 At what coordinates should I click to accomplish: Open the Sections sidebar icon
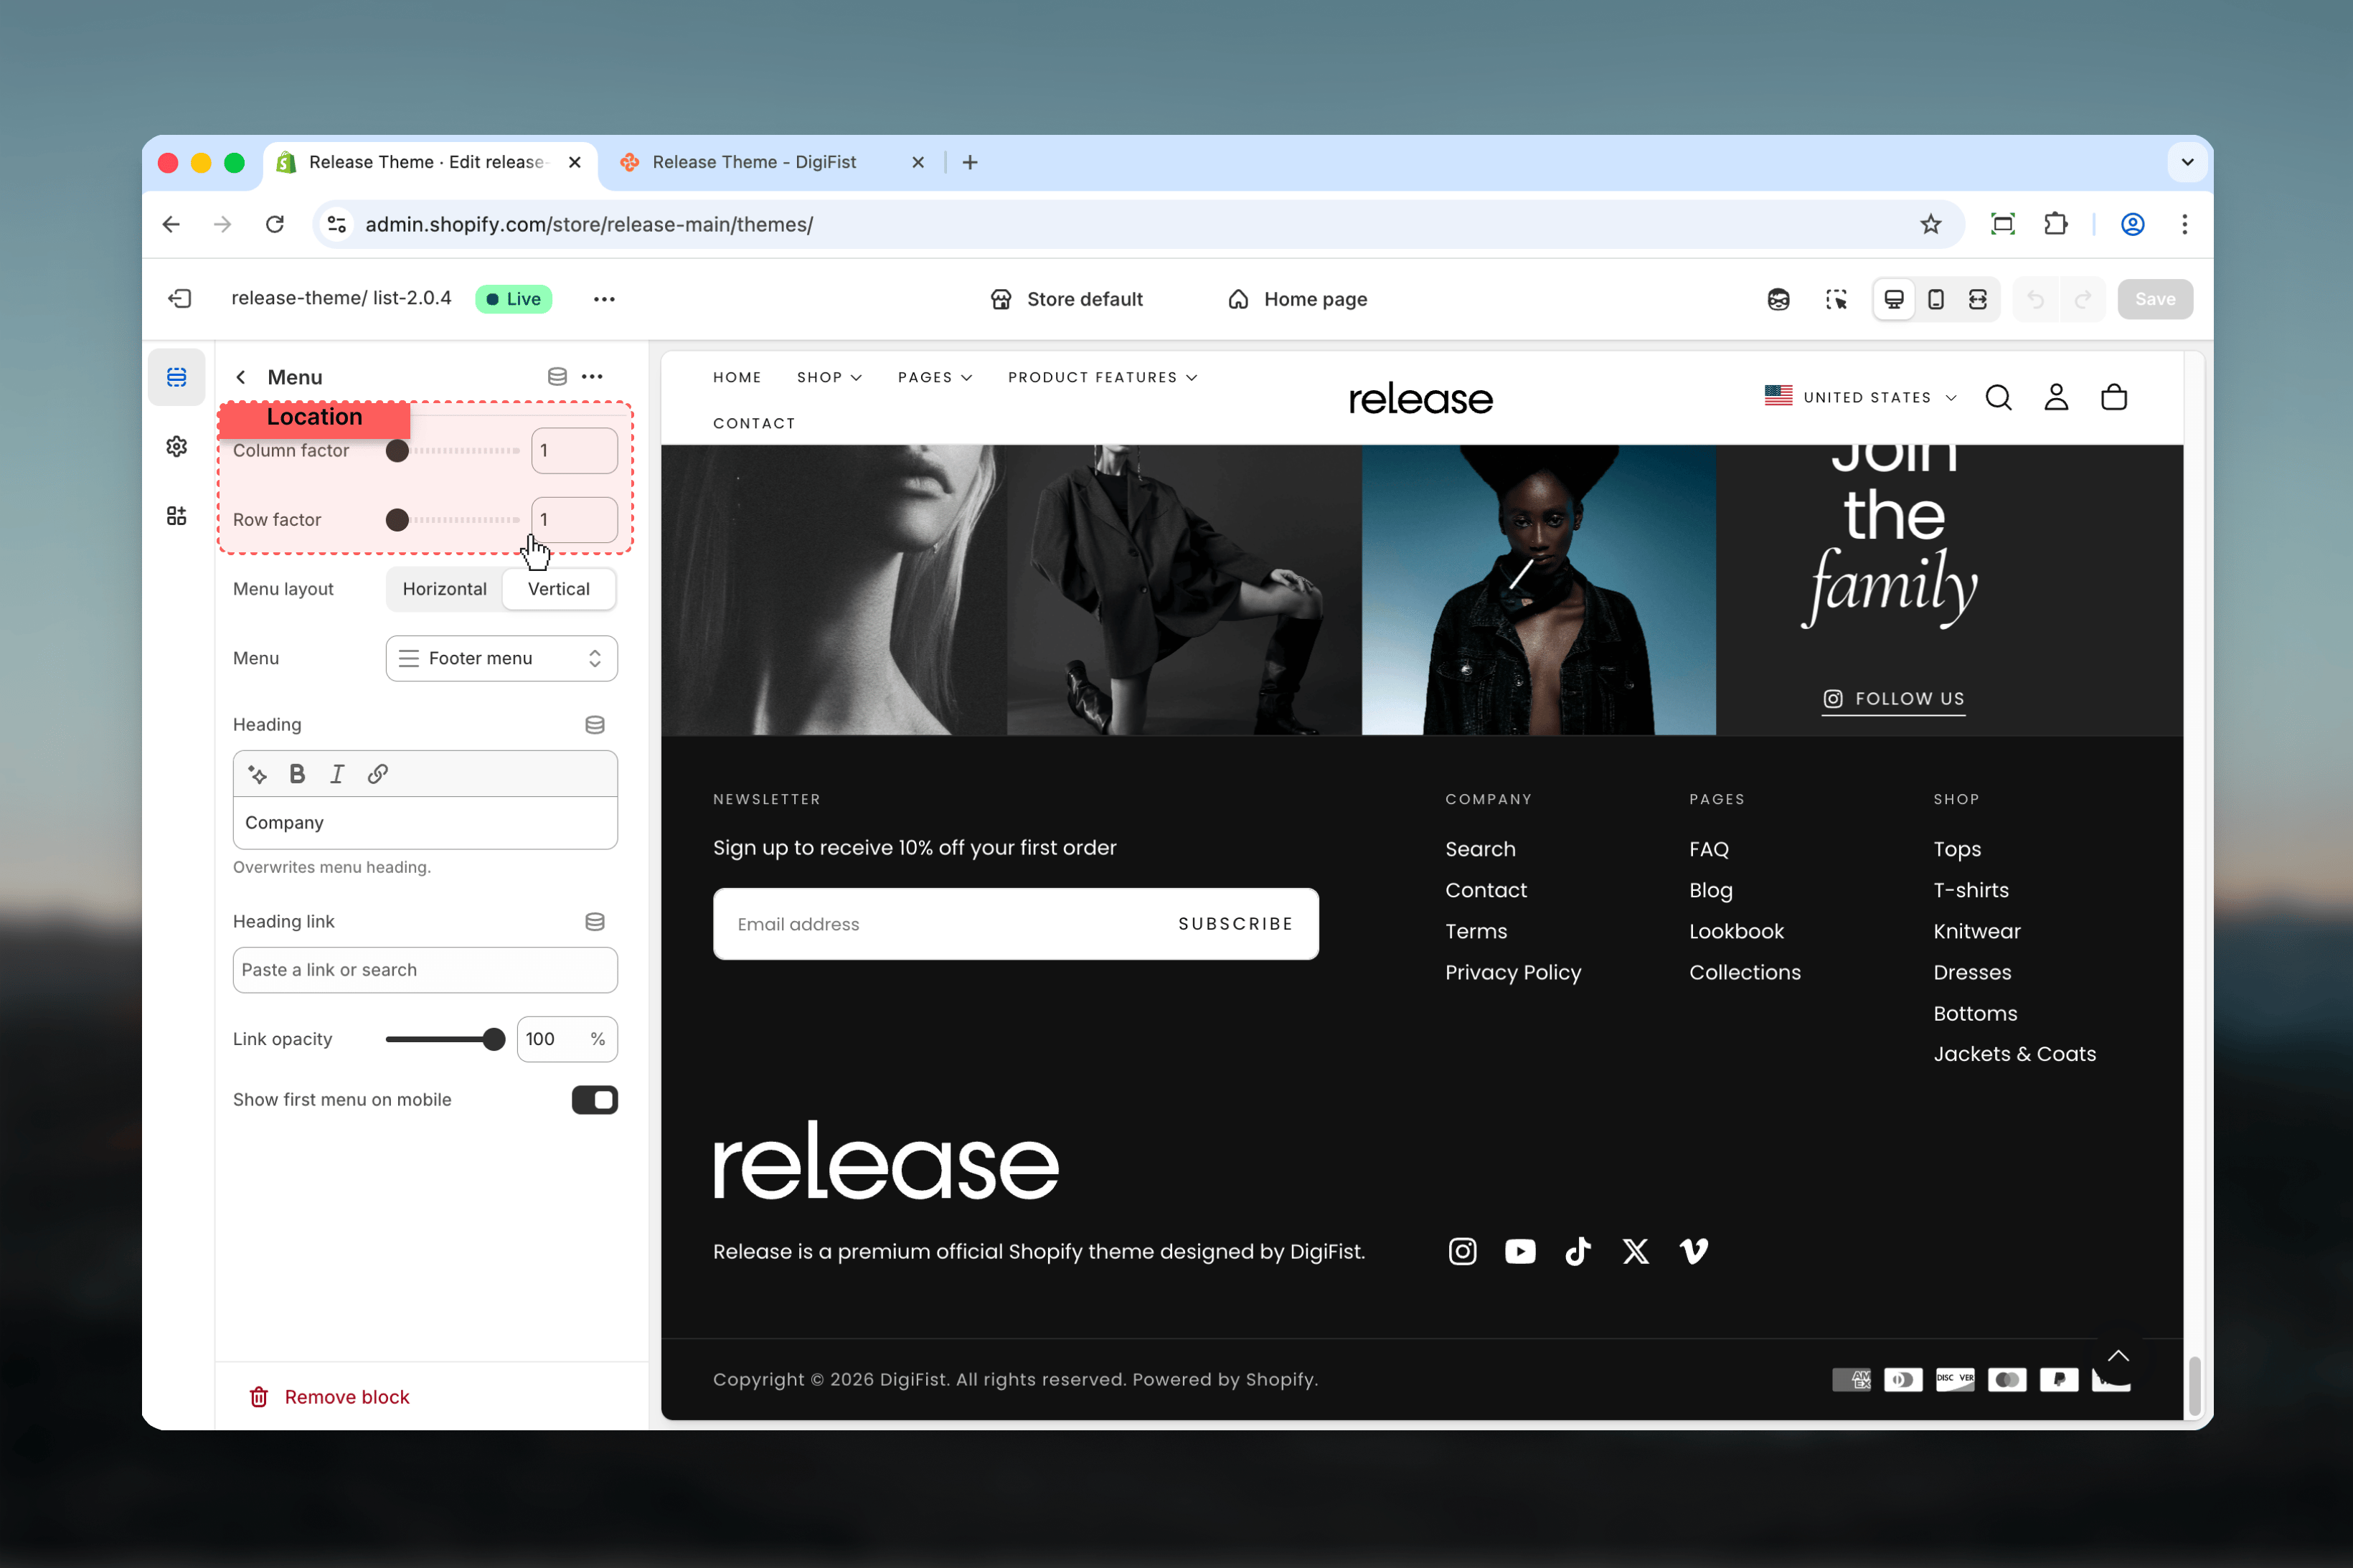[x=177, y=377]
